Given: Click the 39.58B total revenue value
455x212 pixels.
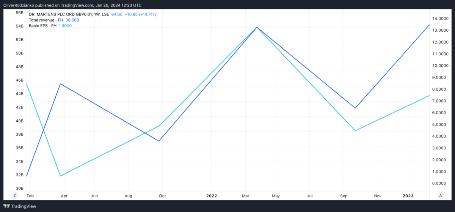Looking at the screenshot, I should (72, 20).
